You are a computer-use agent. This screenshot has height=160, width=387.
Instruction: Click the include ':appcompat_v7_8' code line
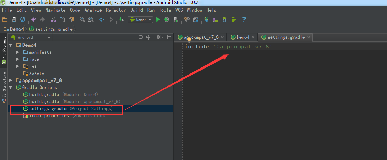[x=228, y=46]
